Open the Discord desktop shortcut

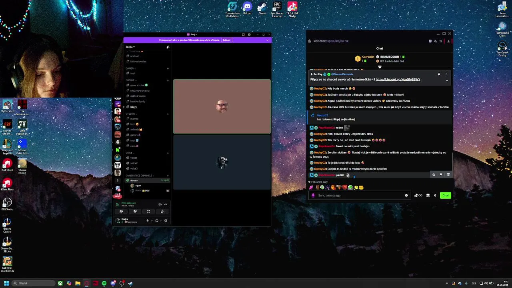coord(247,9)
